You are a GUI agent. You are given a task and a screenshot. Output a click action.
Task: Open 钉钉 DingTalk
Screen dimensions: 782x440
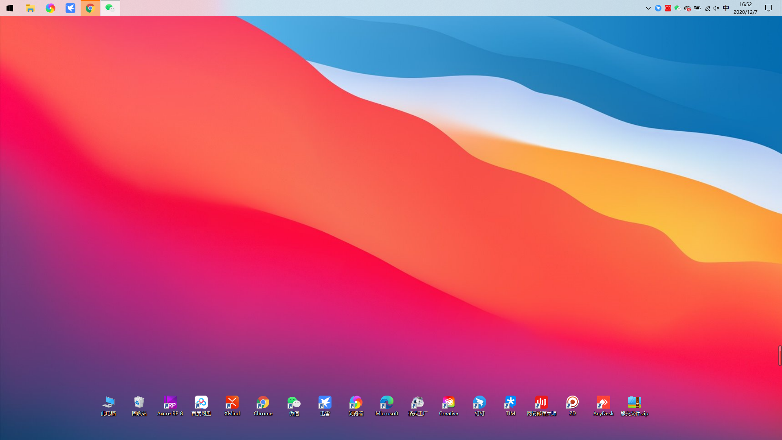click(x=479, y=403)
